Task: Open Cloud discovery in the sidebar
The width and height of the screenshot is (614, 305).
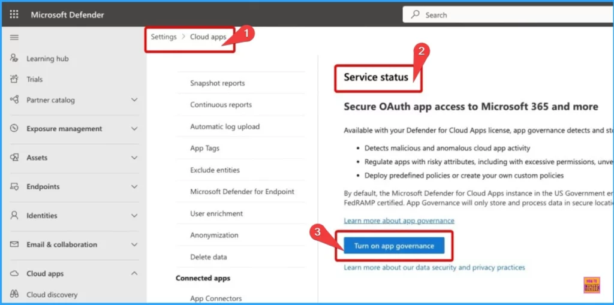Action: (x=52, y=294)
